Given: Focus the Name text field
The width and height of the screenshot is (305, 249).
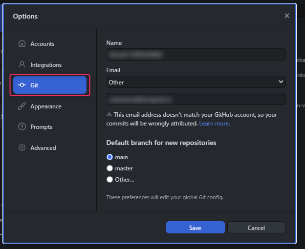Looking at the screenshot, I should tap(196, 54).
